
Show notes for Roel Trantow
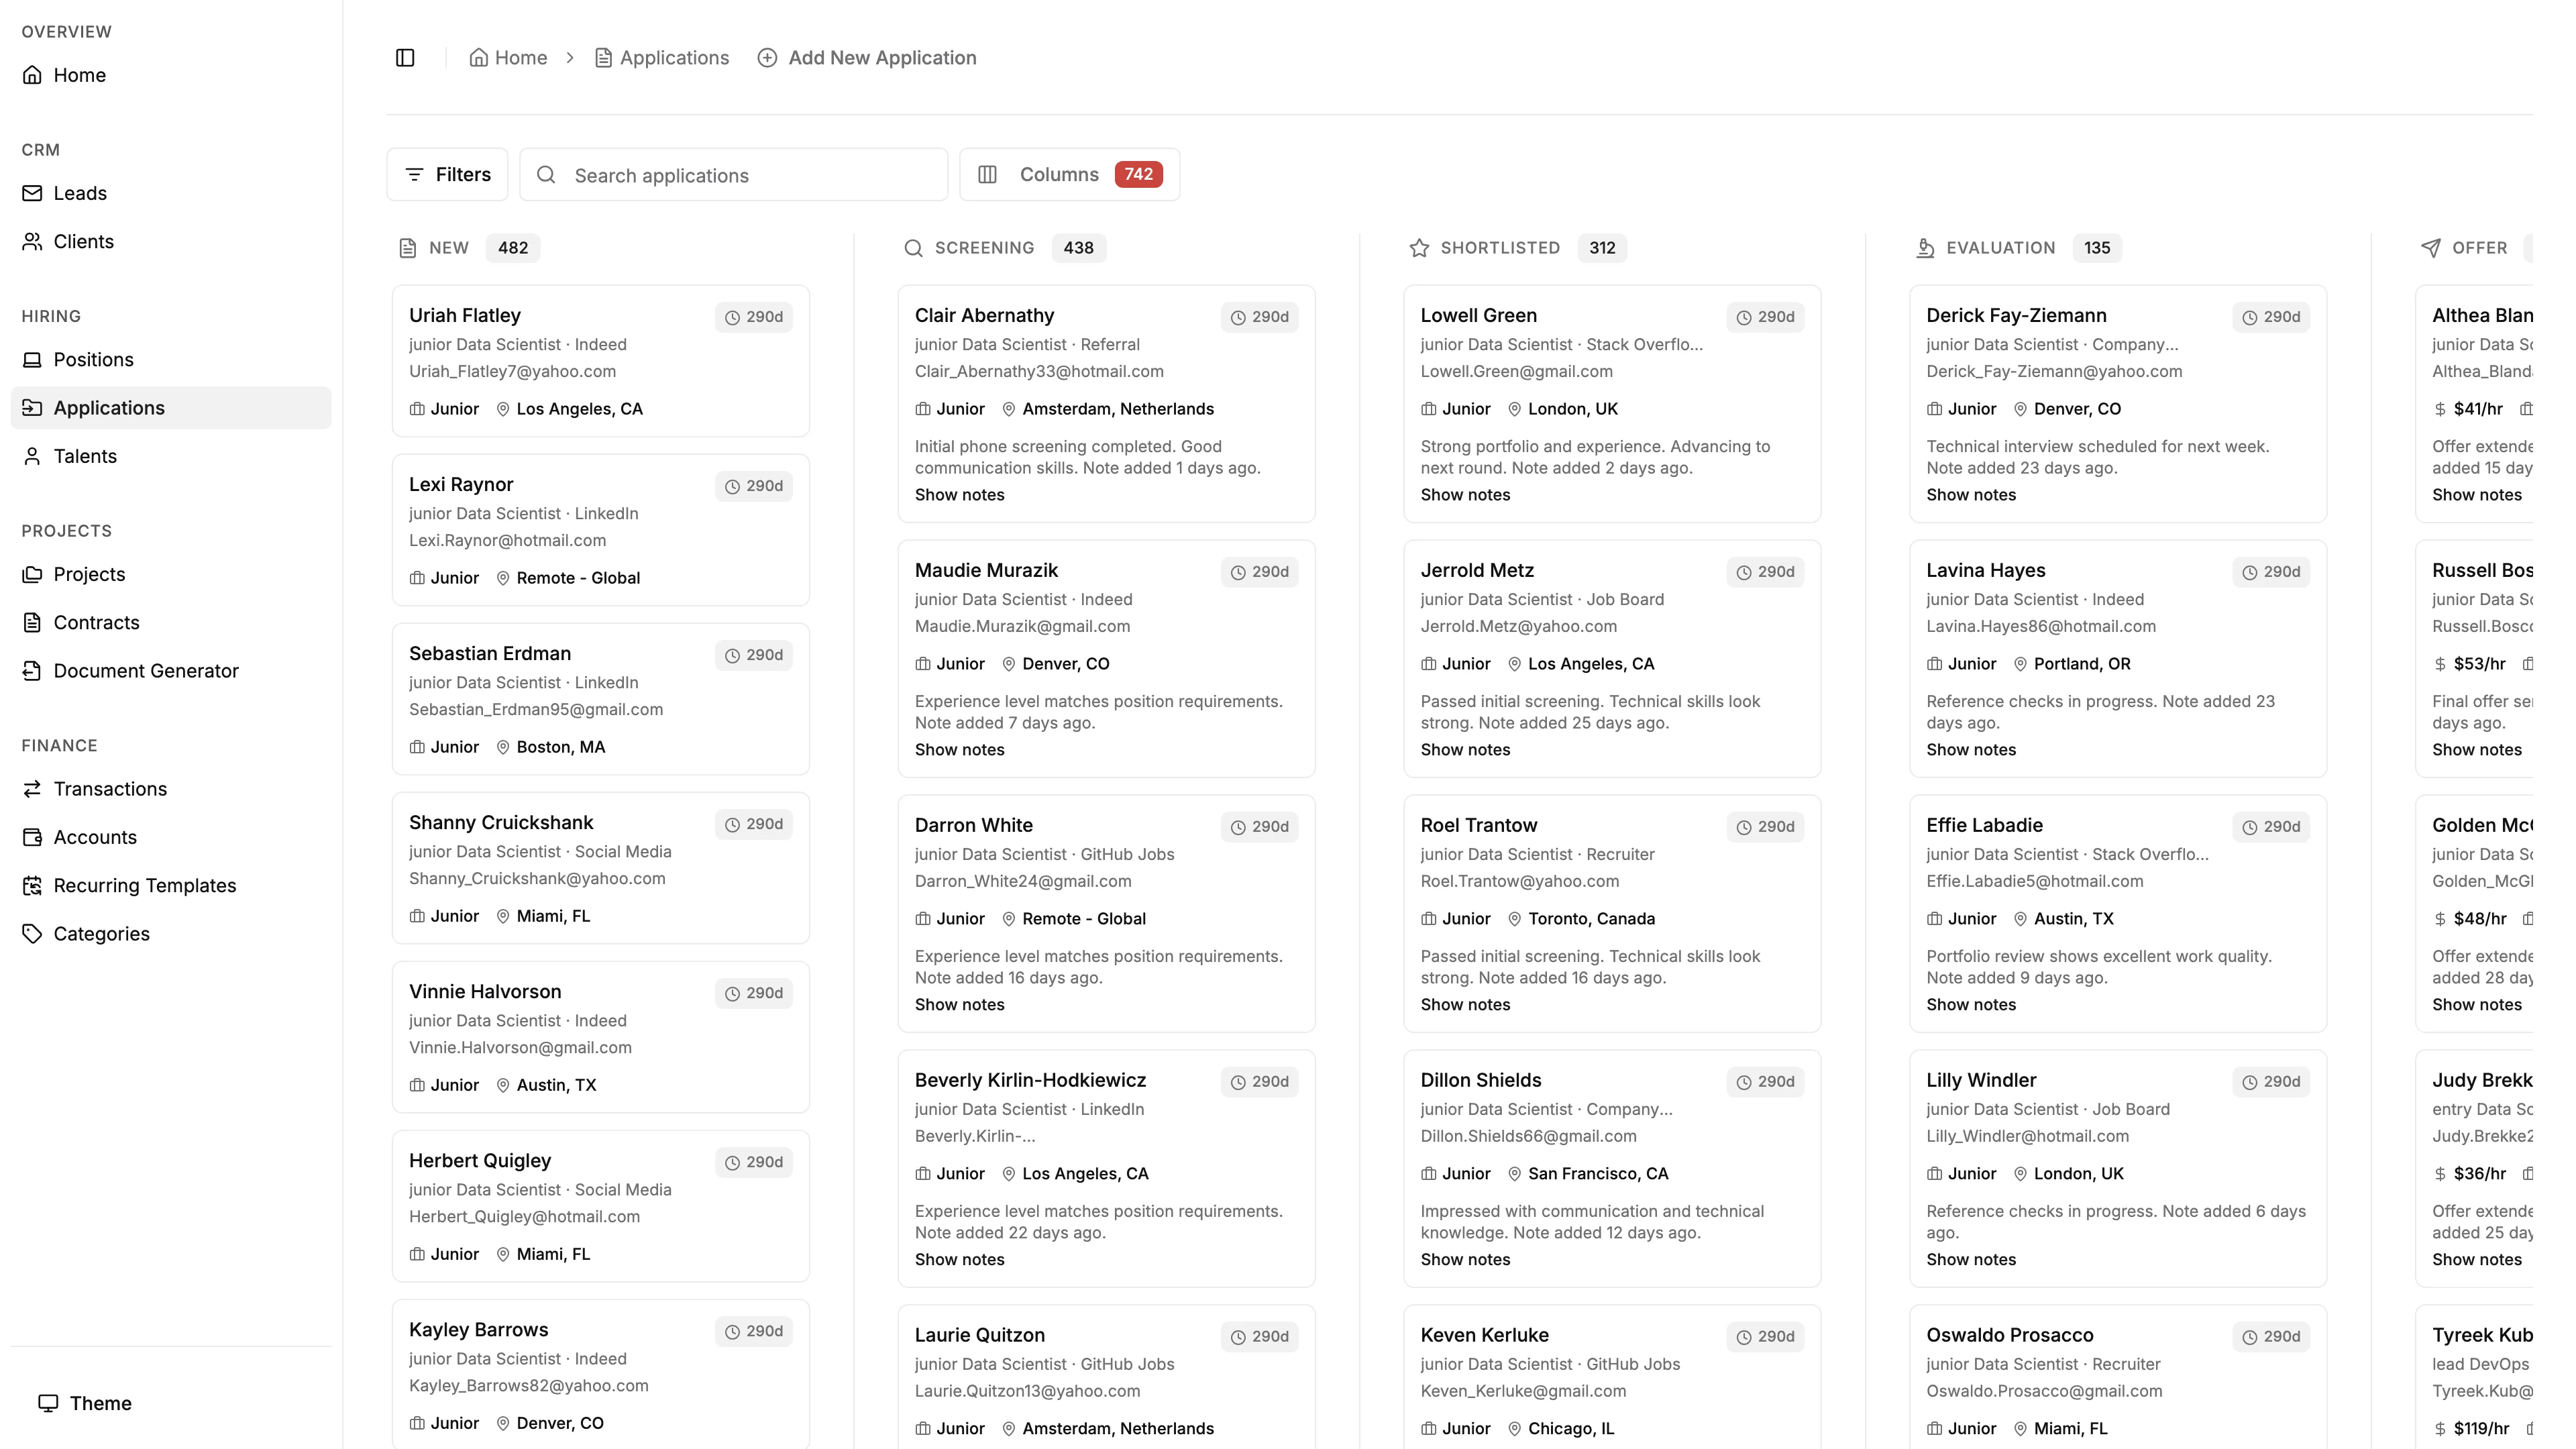coord(1466,1005)
